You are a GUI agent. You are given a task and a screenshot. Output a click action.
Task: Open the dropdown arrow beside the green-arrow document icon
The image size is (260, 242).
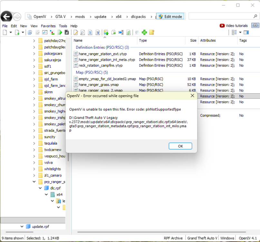pos(23,32)
